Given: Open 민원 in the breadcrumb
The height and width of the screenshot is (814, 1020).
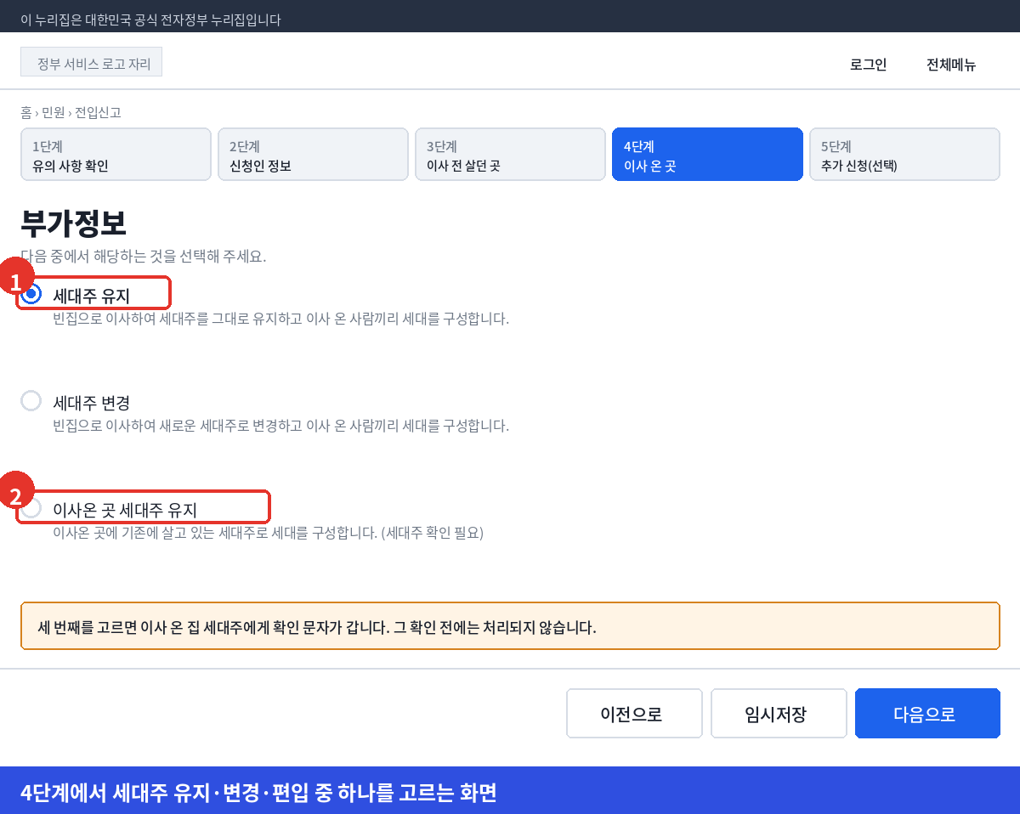Looking at the screenshot, I should point(53,112).
